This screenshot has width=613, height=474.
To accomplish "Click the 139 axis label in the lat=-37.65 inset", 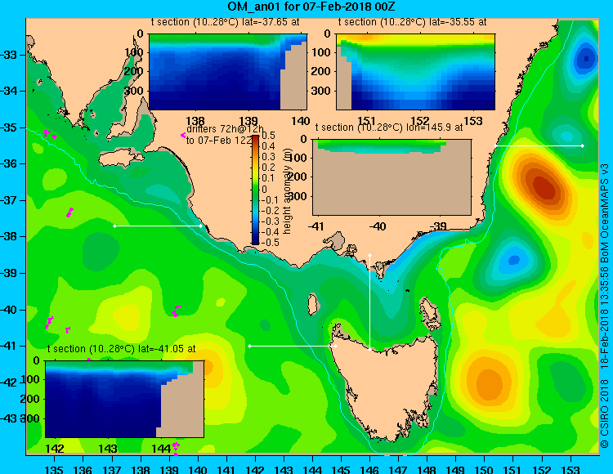I will click(248, 121).
